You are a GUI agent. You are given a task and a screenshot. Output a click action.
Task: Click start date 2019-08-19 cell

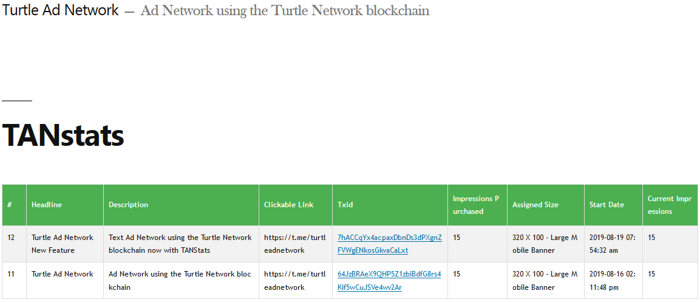point(613,244)
